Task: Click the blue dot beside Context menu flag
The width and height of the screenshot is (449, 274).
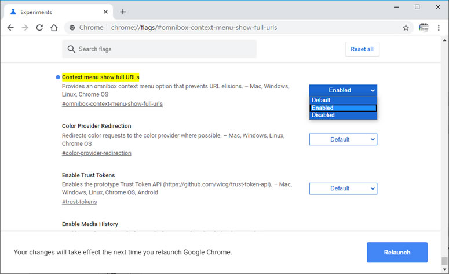Action: pyautogui.click(x=58, y=77)
